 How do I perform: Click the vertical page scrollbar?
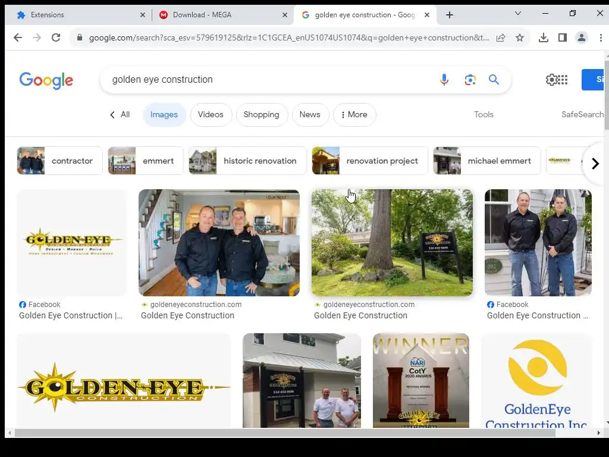(x=606, y=95)
